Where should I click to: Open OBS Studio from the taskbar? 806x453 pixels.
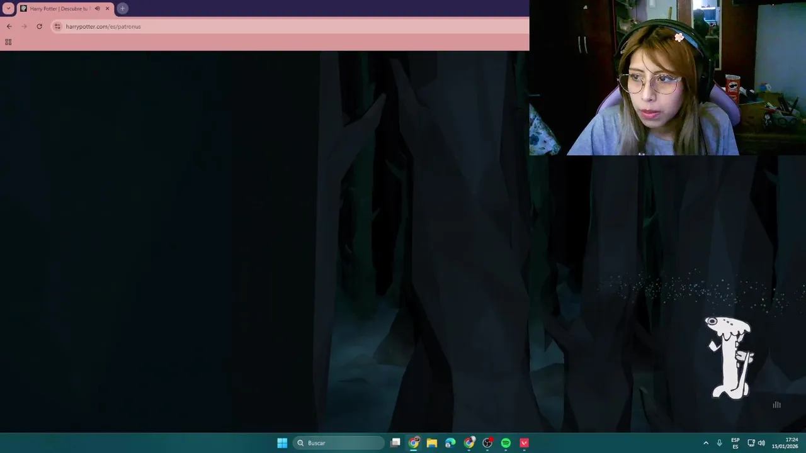click(x=487, y=443)
